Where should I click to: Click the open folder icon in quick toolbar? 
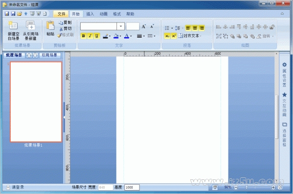(19, 14)
